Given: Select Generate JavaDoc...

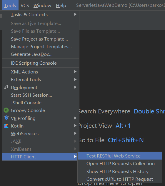Looking at the screenshot, I should click(x=41, y=54).
